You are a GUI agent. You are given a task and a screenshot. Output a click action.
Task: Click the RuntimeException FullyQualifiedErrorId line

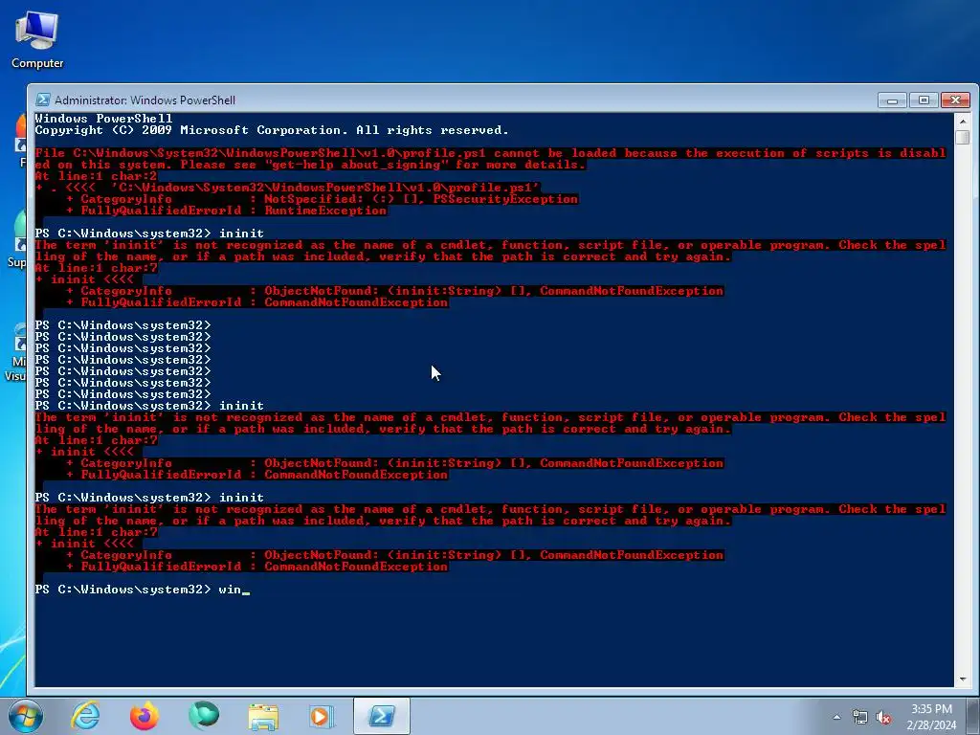[x=226, y=211]
